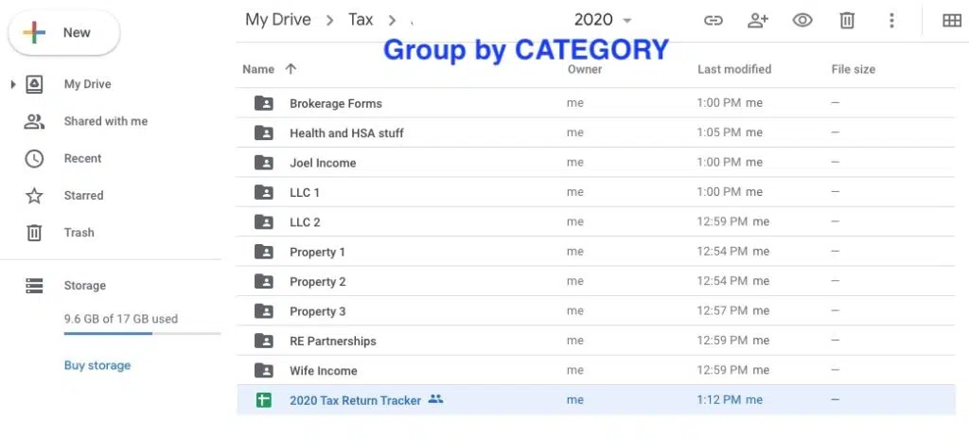Open the Trash in the sidebar

point(79,232)
